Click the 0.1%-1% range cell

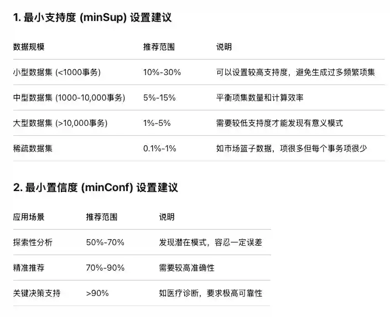159,149
